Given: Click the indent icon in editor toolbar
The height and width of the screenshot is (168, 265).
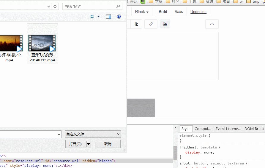Looking at the screenshot, I should [x=136, y=24].
